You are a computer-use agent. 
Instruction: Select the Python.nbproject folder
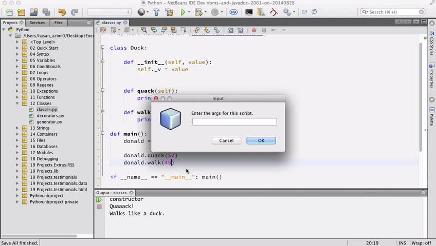(46, 196)
